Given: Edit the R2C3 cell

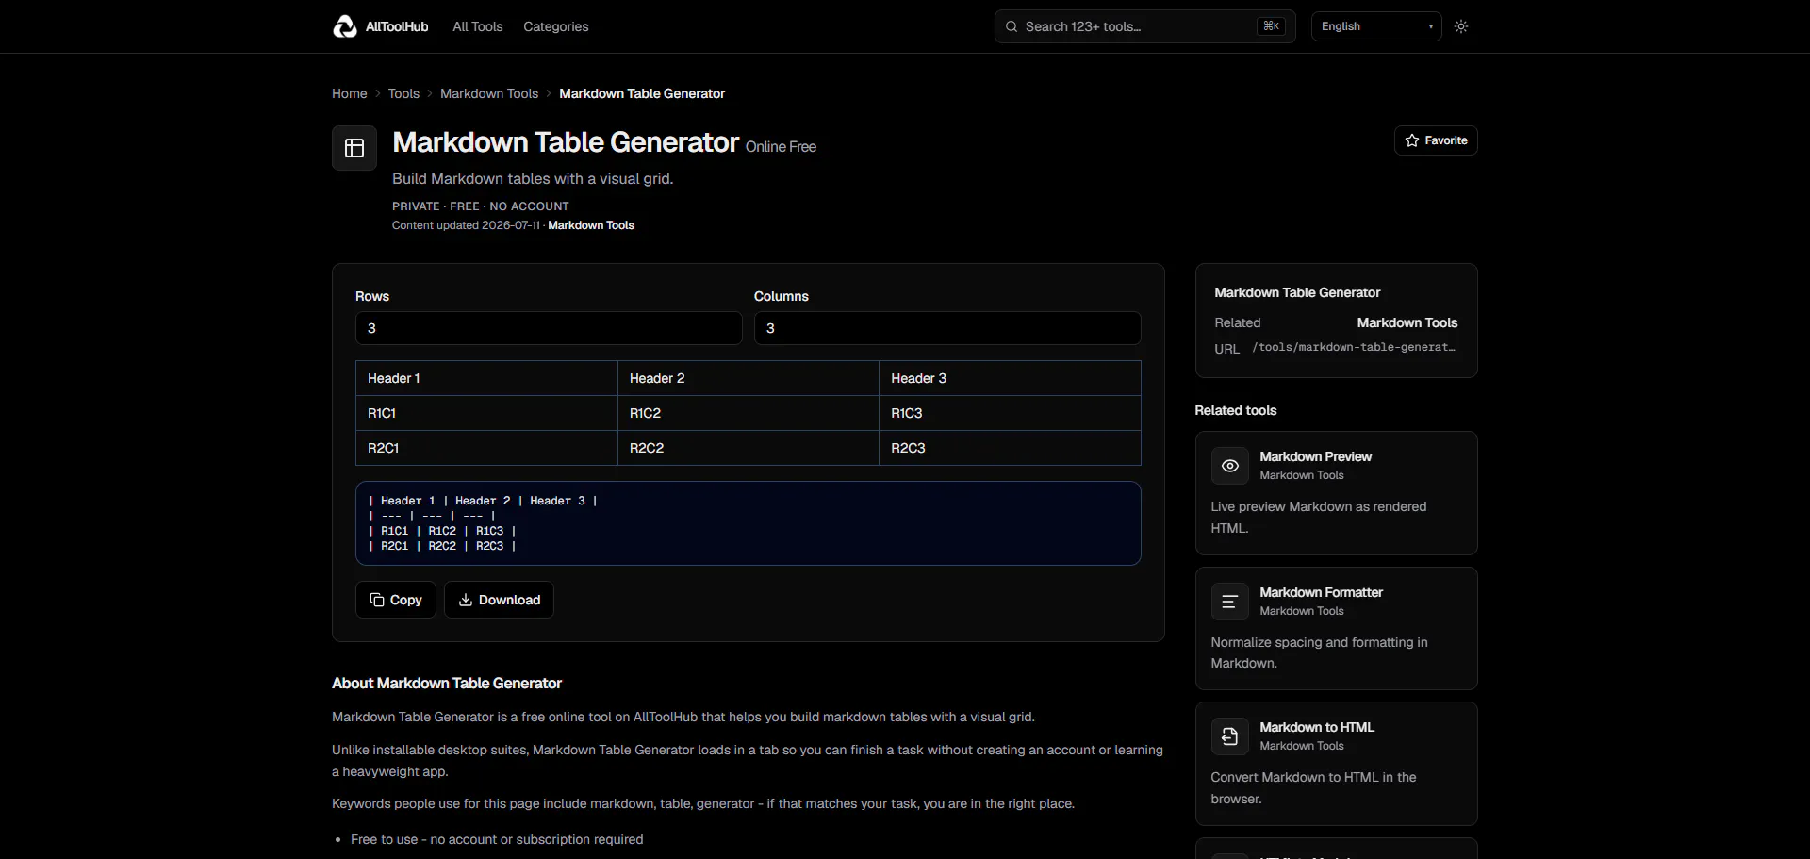Looking at the screenshot, I should click(1010, 448).
